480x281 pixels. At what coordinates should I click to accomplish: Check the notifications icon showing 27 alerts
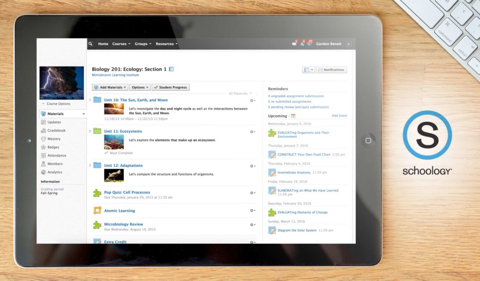click(309, 43)
